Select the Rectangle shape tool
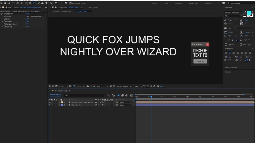255x143 pixels. 26,3
